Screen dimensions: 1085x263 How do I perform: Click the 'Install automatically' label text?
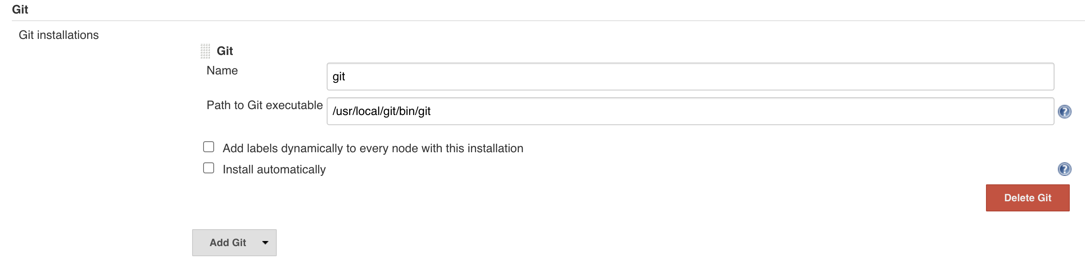(274, 170)
